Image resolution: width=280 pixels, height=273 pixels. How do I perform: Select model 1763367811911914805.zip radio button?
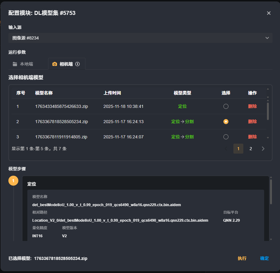coord(226,137)
